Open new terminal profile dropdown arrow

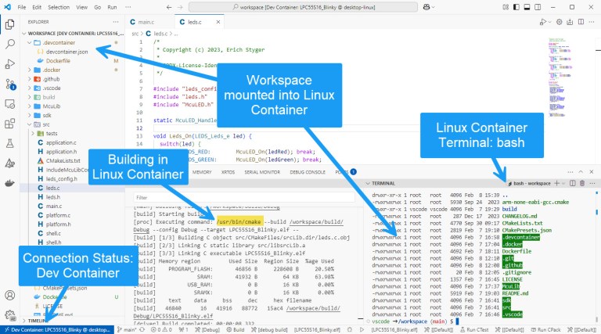[563, 184]
